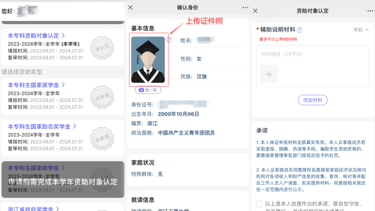Click the plus icon to upload material

pos(269,74)
